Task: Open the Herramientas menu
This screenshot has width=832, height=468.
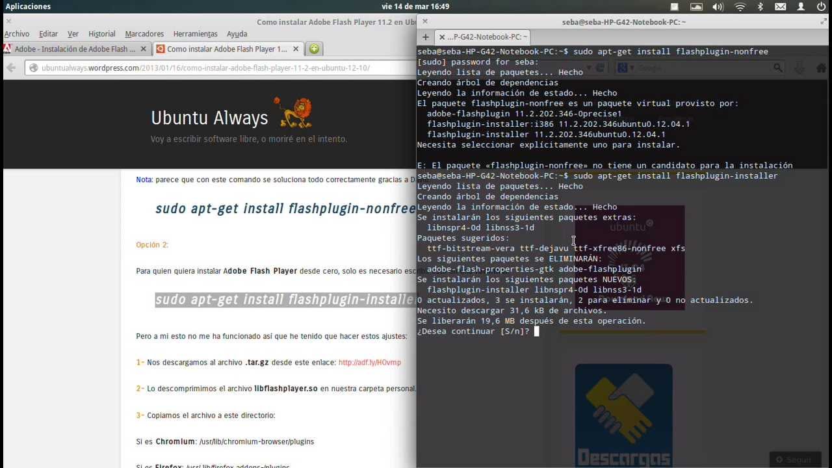Action: [x=195, y=34]
